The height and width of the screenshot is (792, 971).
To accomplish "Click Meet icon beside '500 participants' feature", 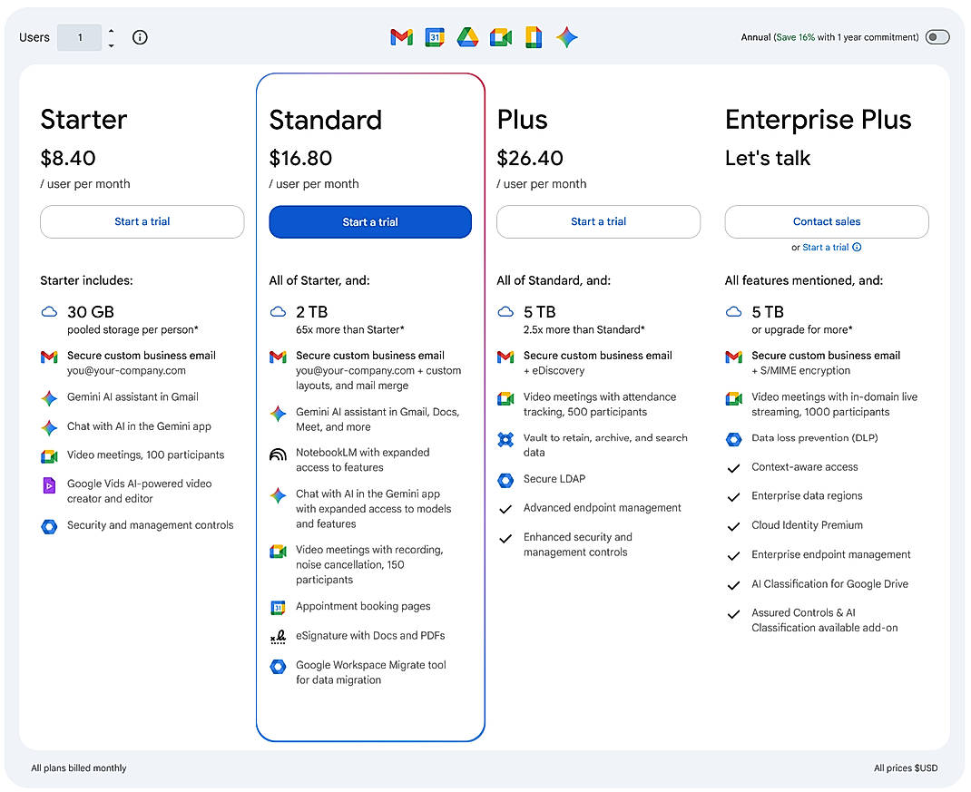I will [x=505, y=398].
